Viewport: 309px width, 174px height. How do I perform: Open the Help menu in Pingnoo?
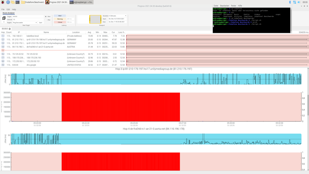point(14,10)
